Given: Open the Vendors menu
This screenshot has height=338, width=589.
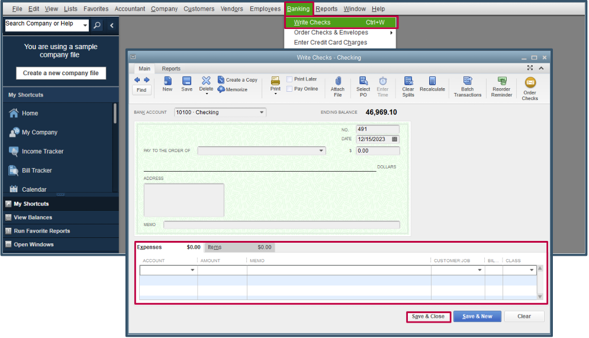Looking at the screenshot, I should pyautogui.click(x=232, y=9).
